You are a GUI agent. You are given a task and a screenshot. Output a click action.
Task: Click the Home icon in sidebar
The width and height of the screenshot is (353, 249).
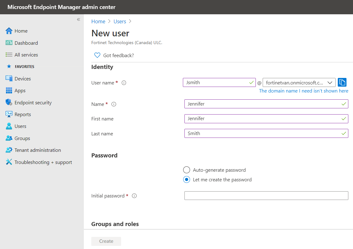9,31
